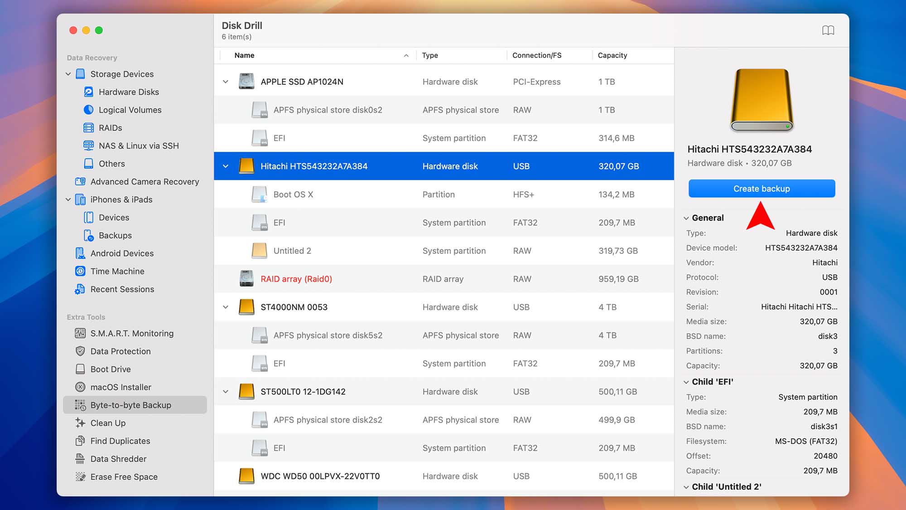This screenshot has height=510, width=906.
Task: Open Devices under iPhones & iPads
Action: click(114, 218)
